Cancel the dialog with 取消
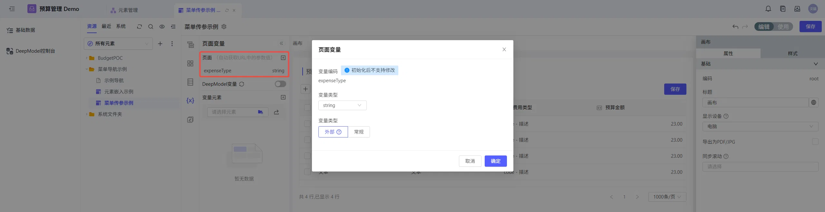Screen dimensions: 825x212 (x=470, y=161)
